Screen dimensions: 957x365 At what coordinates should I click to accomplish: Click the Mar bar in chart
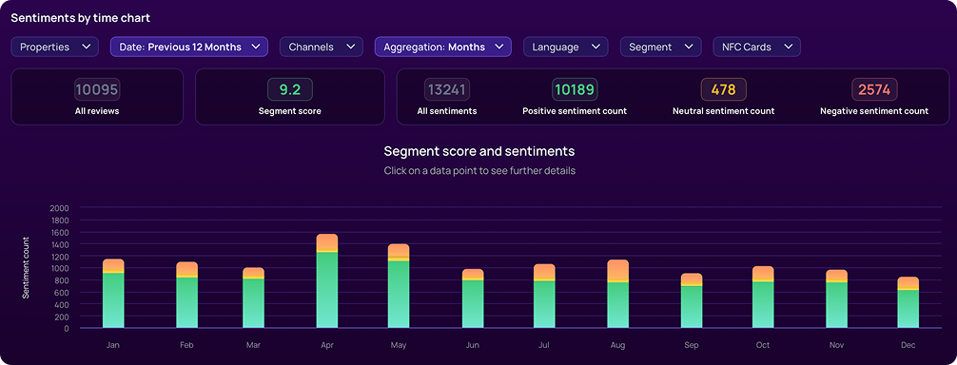(x=254, y=298)
